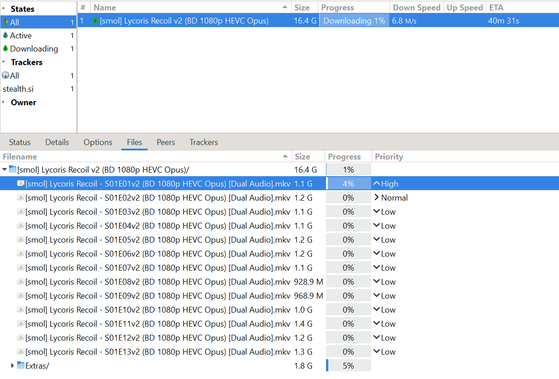Open the Status tab

click(x=20, y=142)
